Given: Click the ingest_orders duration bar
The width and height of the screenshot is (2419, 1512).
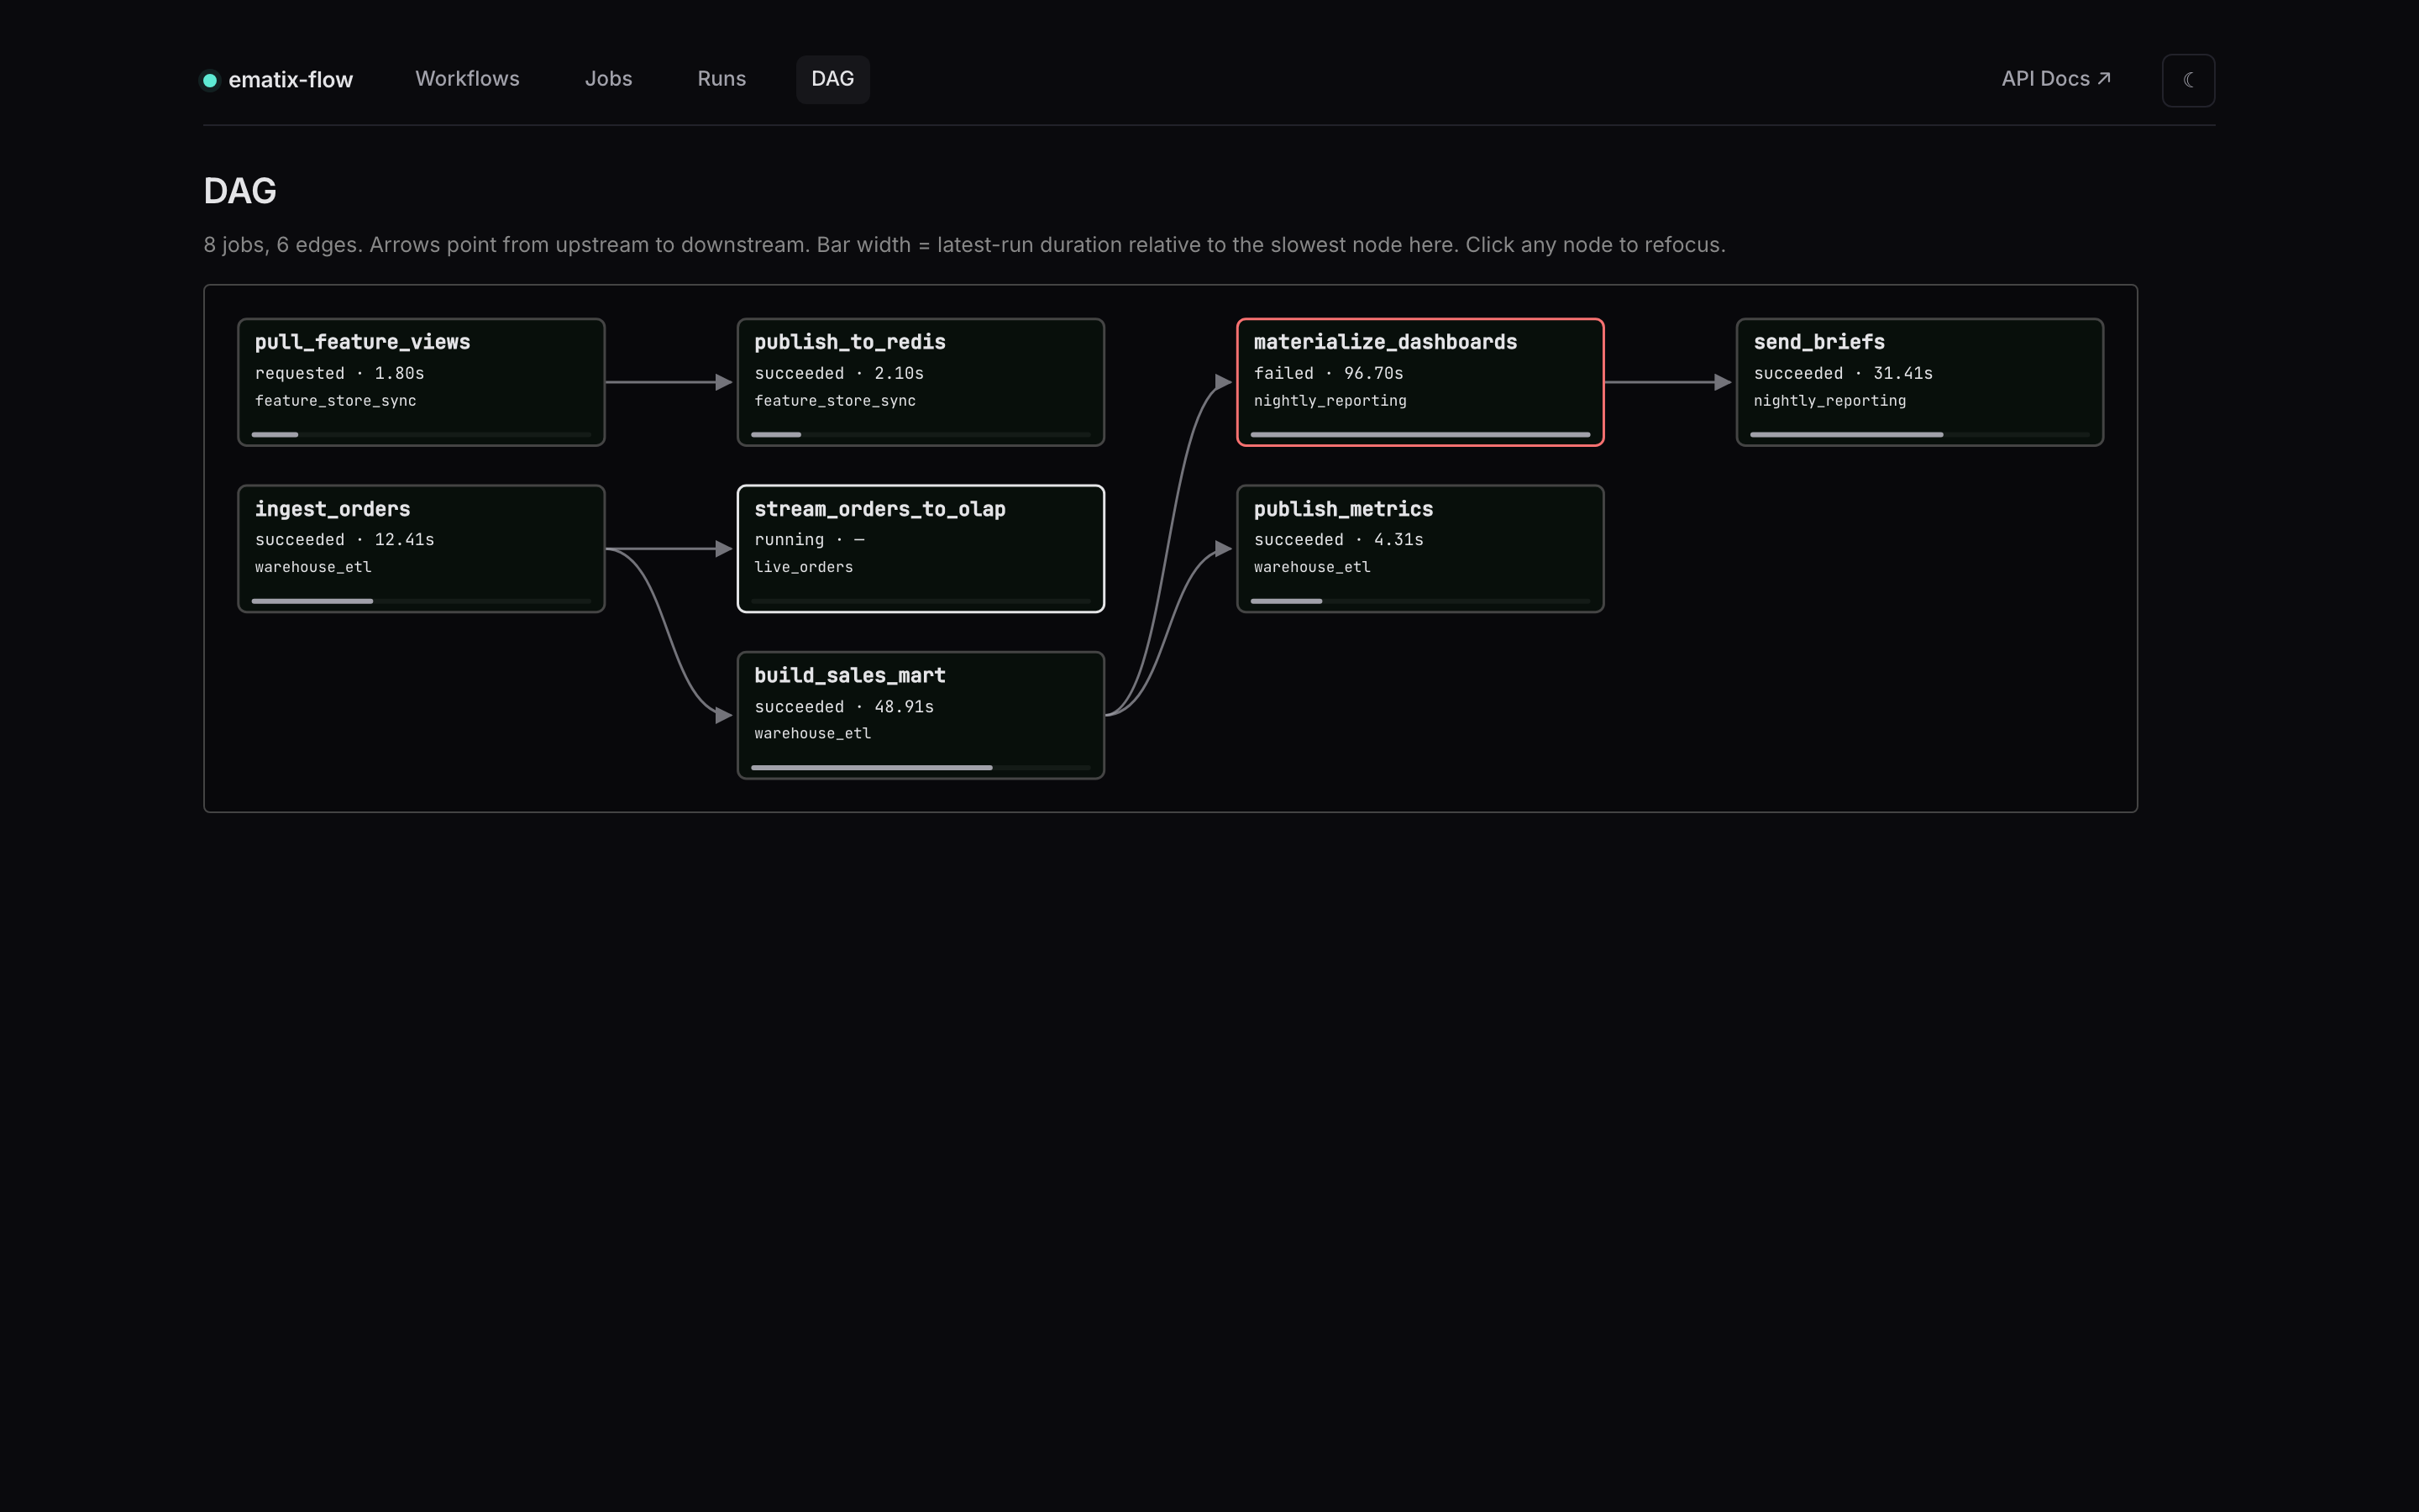Looking at the screenshot, I should pos(421,601).
